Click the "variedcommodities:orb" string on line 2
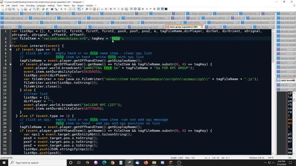The width and height of the screenshot is (296, 166). 65,39
